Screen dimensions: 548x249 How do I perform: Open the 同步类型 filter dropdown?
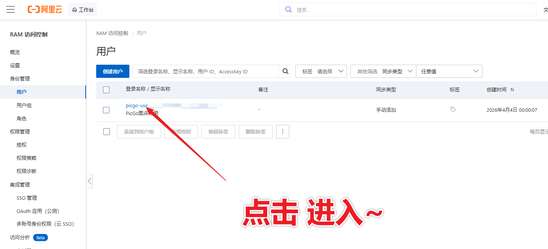coord(383,71)
